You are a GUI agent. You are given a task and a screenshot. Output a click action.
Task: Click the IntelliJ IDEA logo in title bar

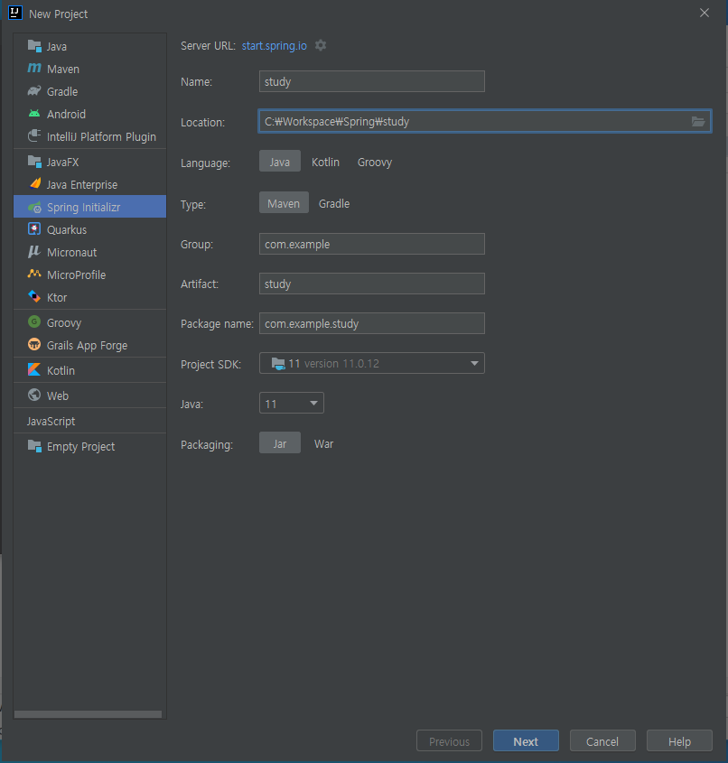[x=15, y=14]
